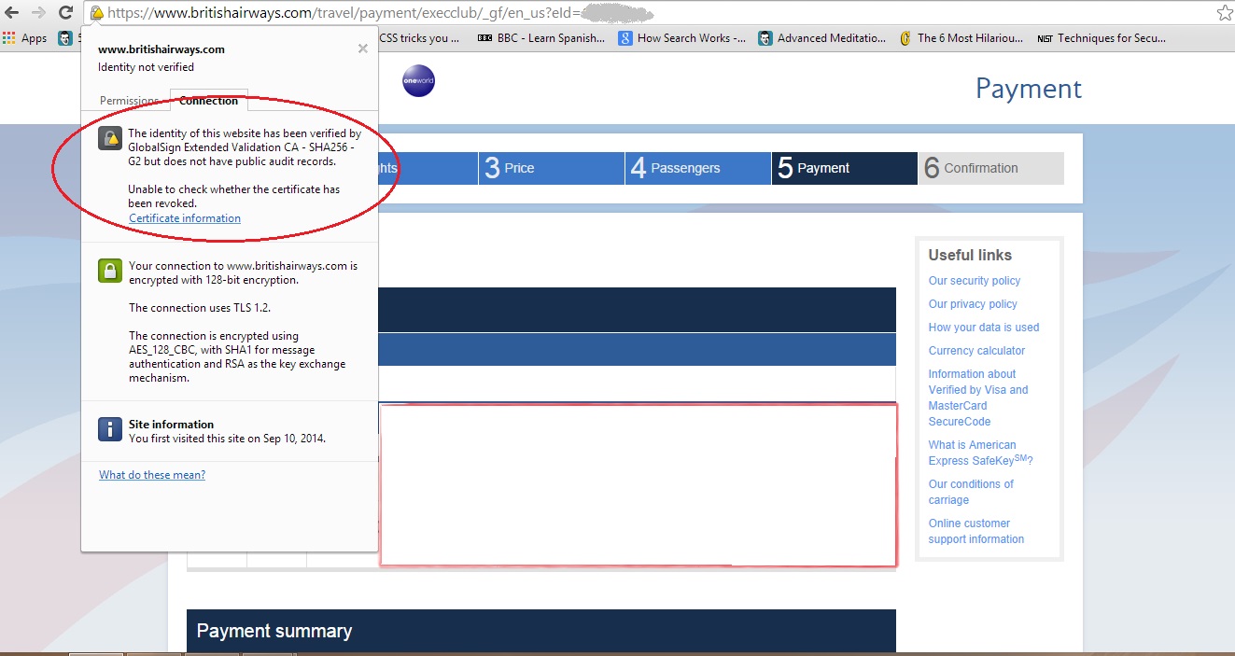Click the Payment page heading

(1029, 89)
